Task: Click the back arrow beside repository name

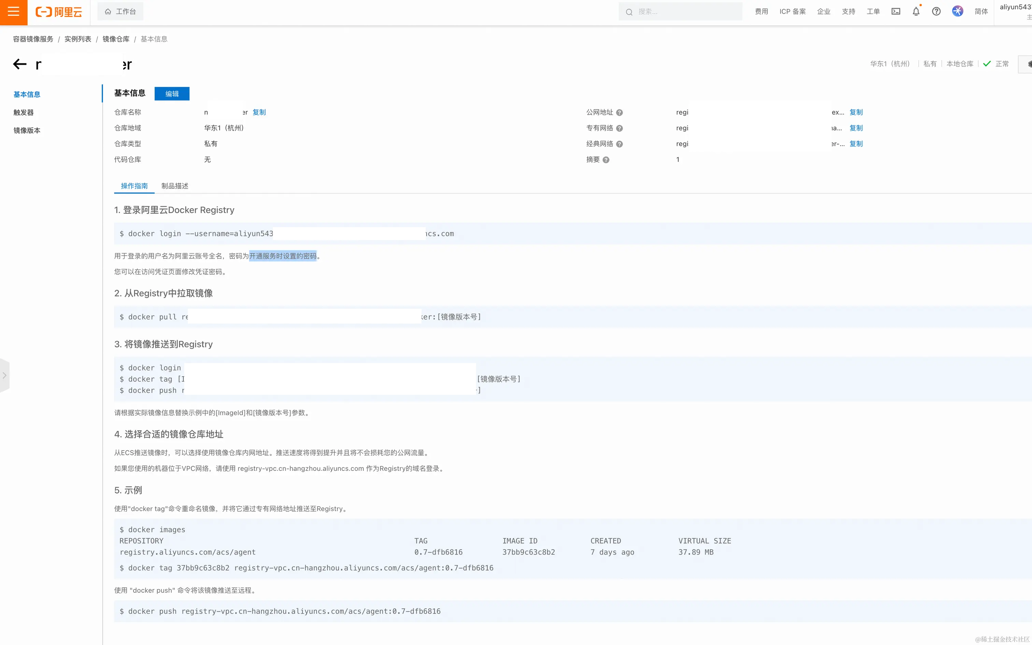Action: pyautogui.click(x=19, y=64)
